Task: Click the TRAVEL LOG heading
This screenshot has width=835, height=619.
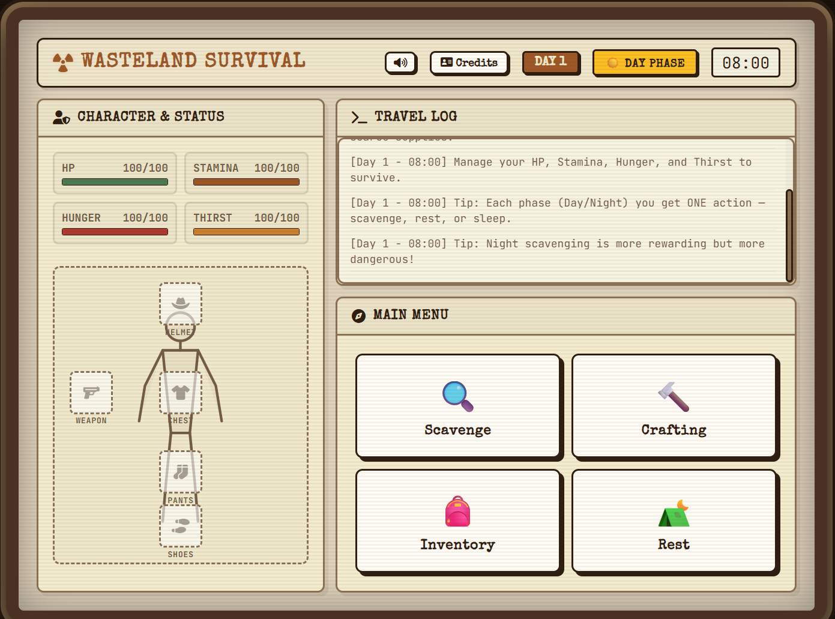Action: pyautogui.click(x=416, y=116)
